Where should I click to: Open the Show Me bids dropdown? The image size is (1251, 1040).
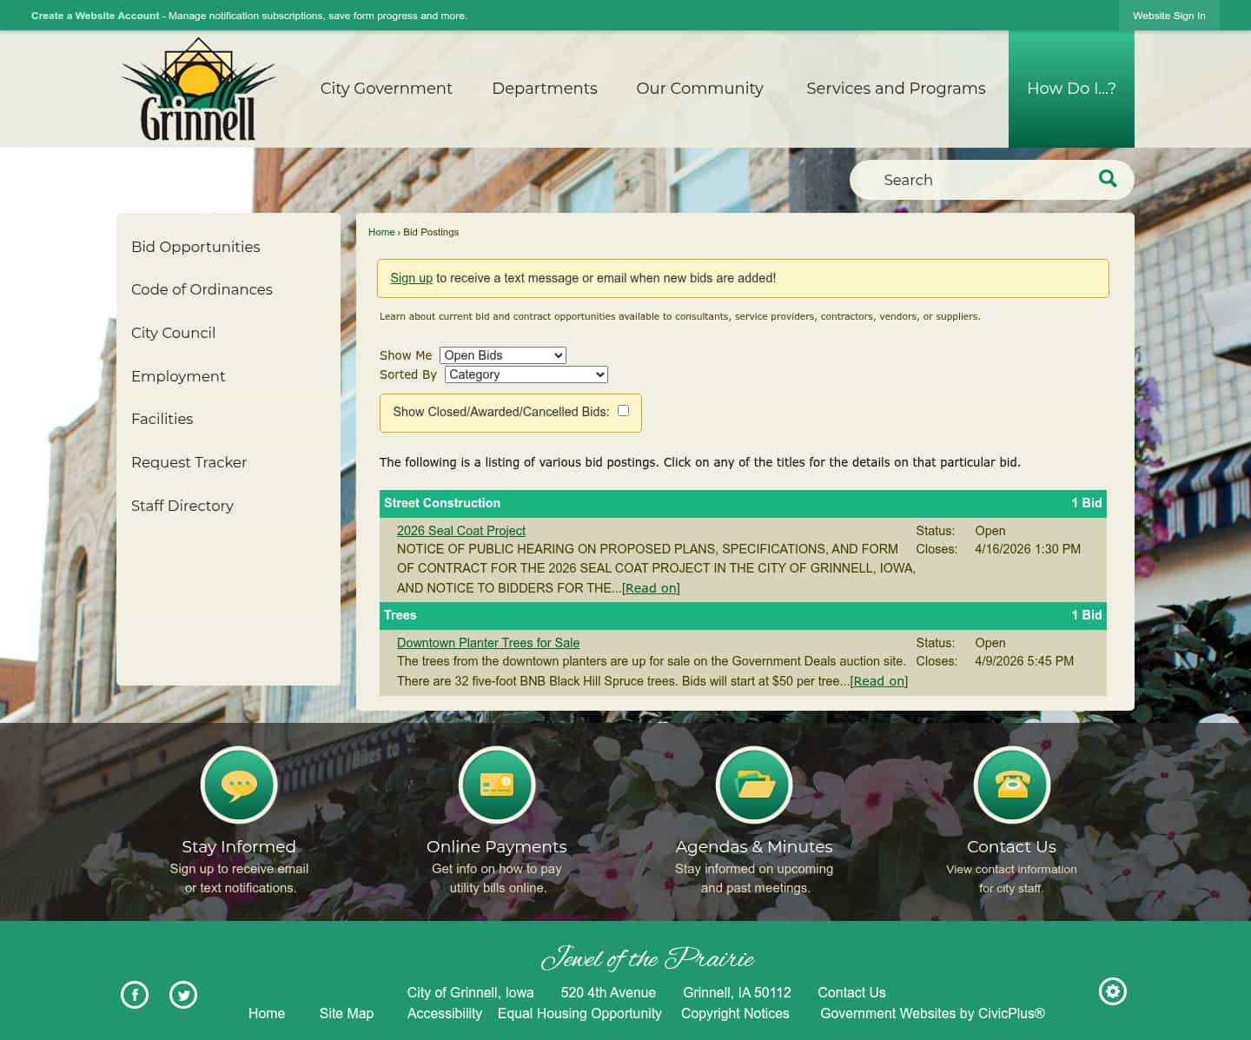point(502,354)
